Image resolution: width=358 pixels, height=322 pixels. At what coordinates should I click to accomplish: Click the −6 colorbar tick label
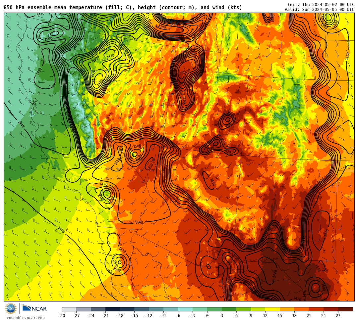coord(178,316)
